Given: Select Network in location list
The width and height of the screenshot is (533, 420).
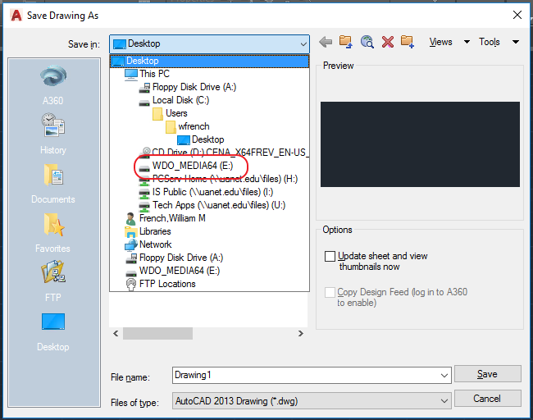Looking at the screenshot, I should coord(148,244).
